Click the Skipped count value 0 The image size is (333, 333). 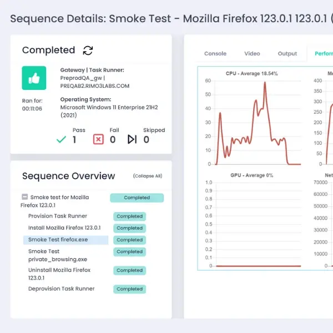147,139
